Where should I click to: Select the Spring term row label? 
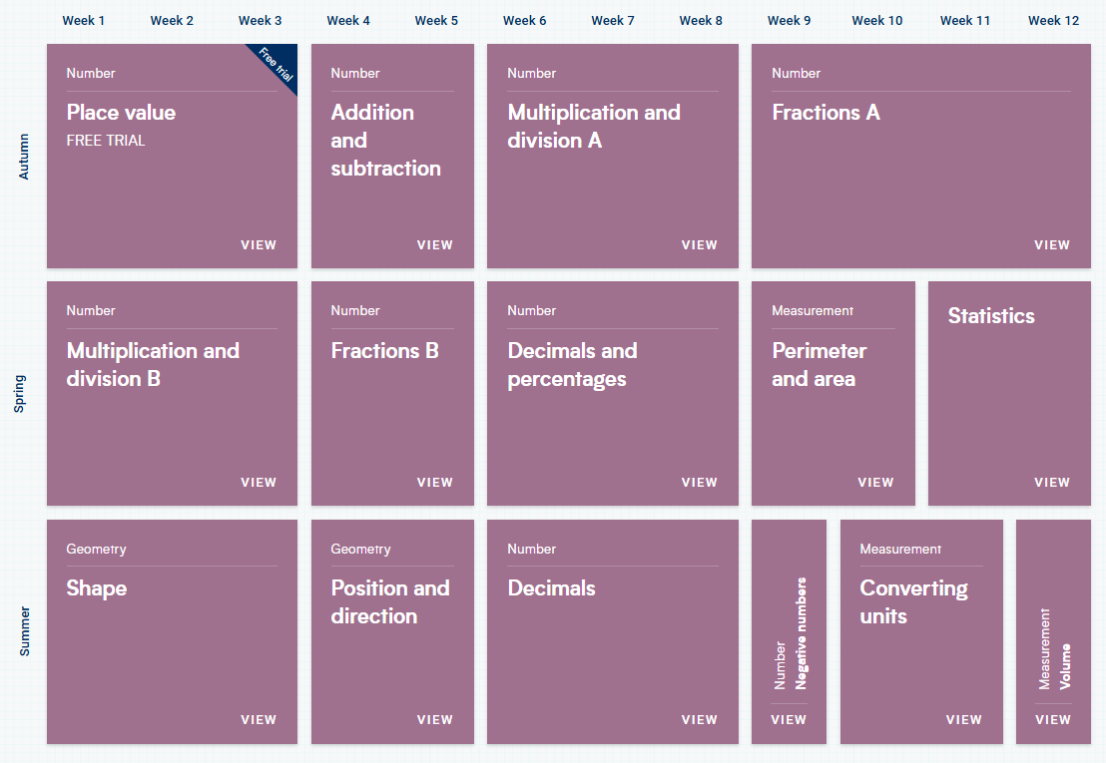(20, 394)
